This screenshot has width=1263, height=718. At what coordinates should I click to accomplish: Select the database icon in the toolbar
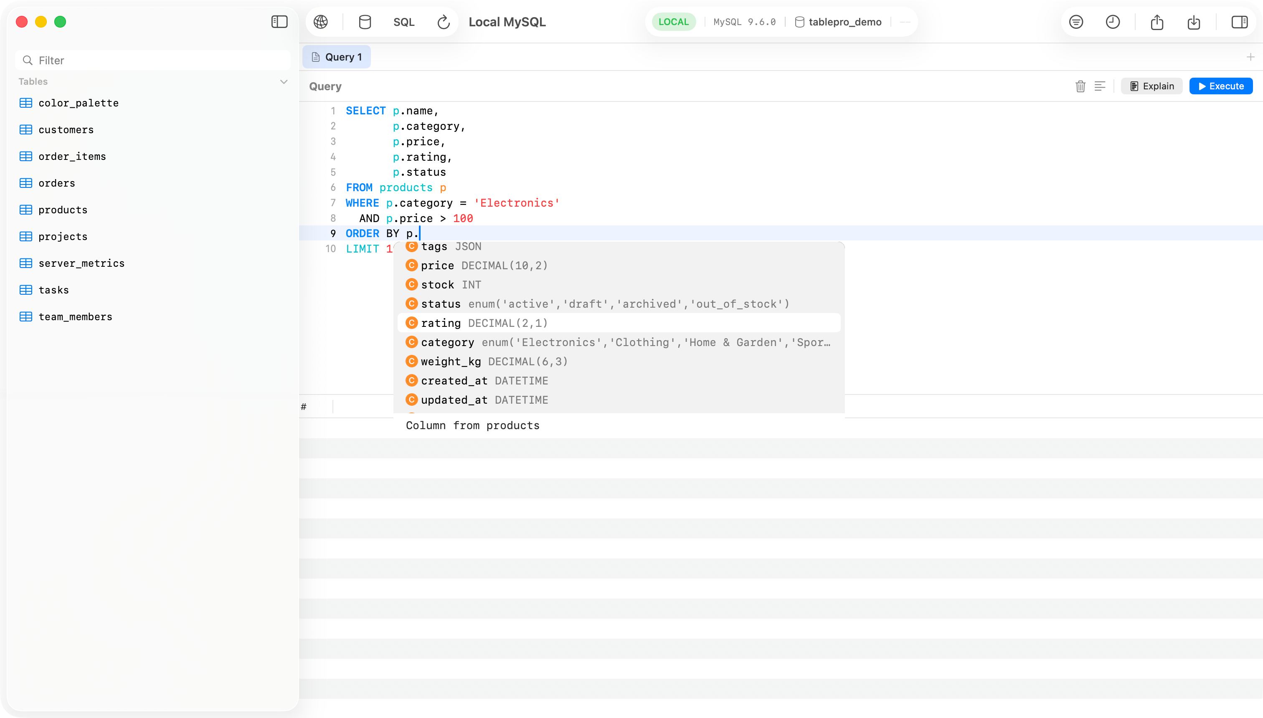pos(365,22)
